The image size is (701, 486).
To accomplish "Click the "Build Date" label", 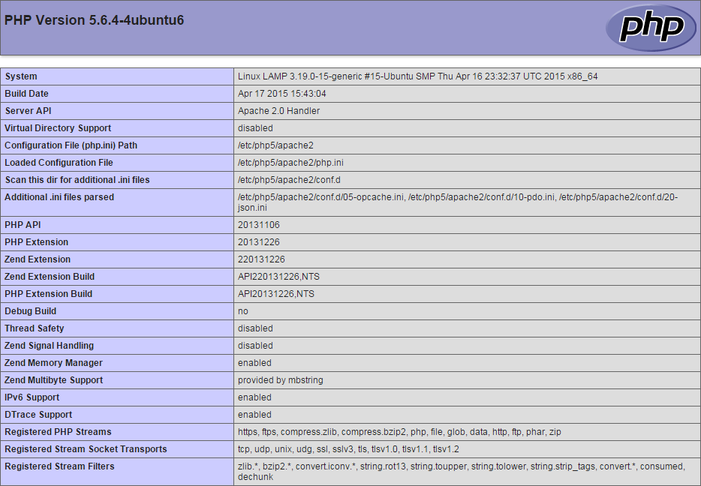I will [x=26, y=94].
